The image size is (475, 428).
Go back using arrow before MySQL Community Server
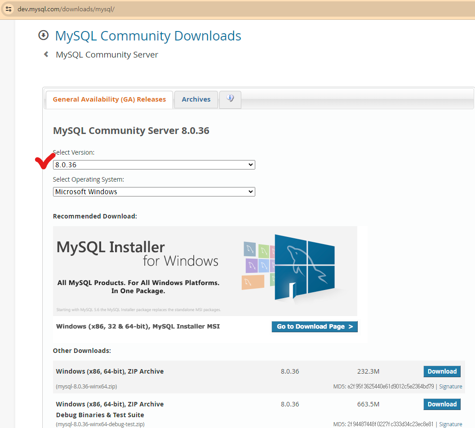pyautogui.click(x=46, y=54)
